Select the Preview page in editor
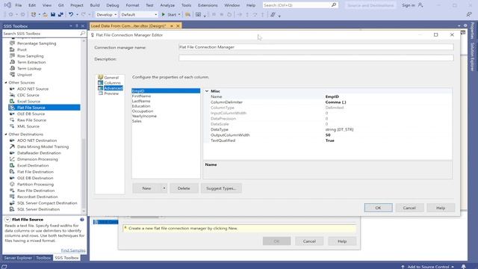The width and height of the screenshot is (478, 269). (111, 93)
